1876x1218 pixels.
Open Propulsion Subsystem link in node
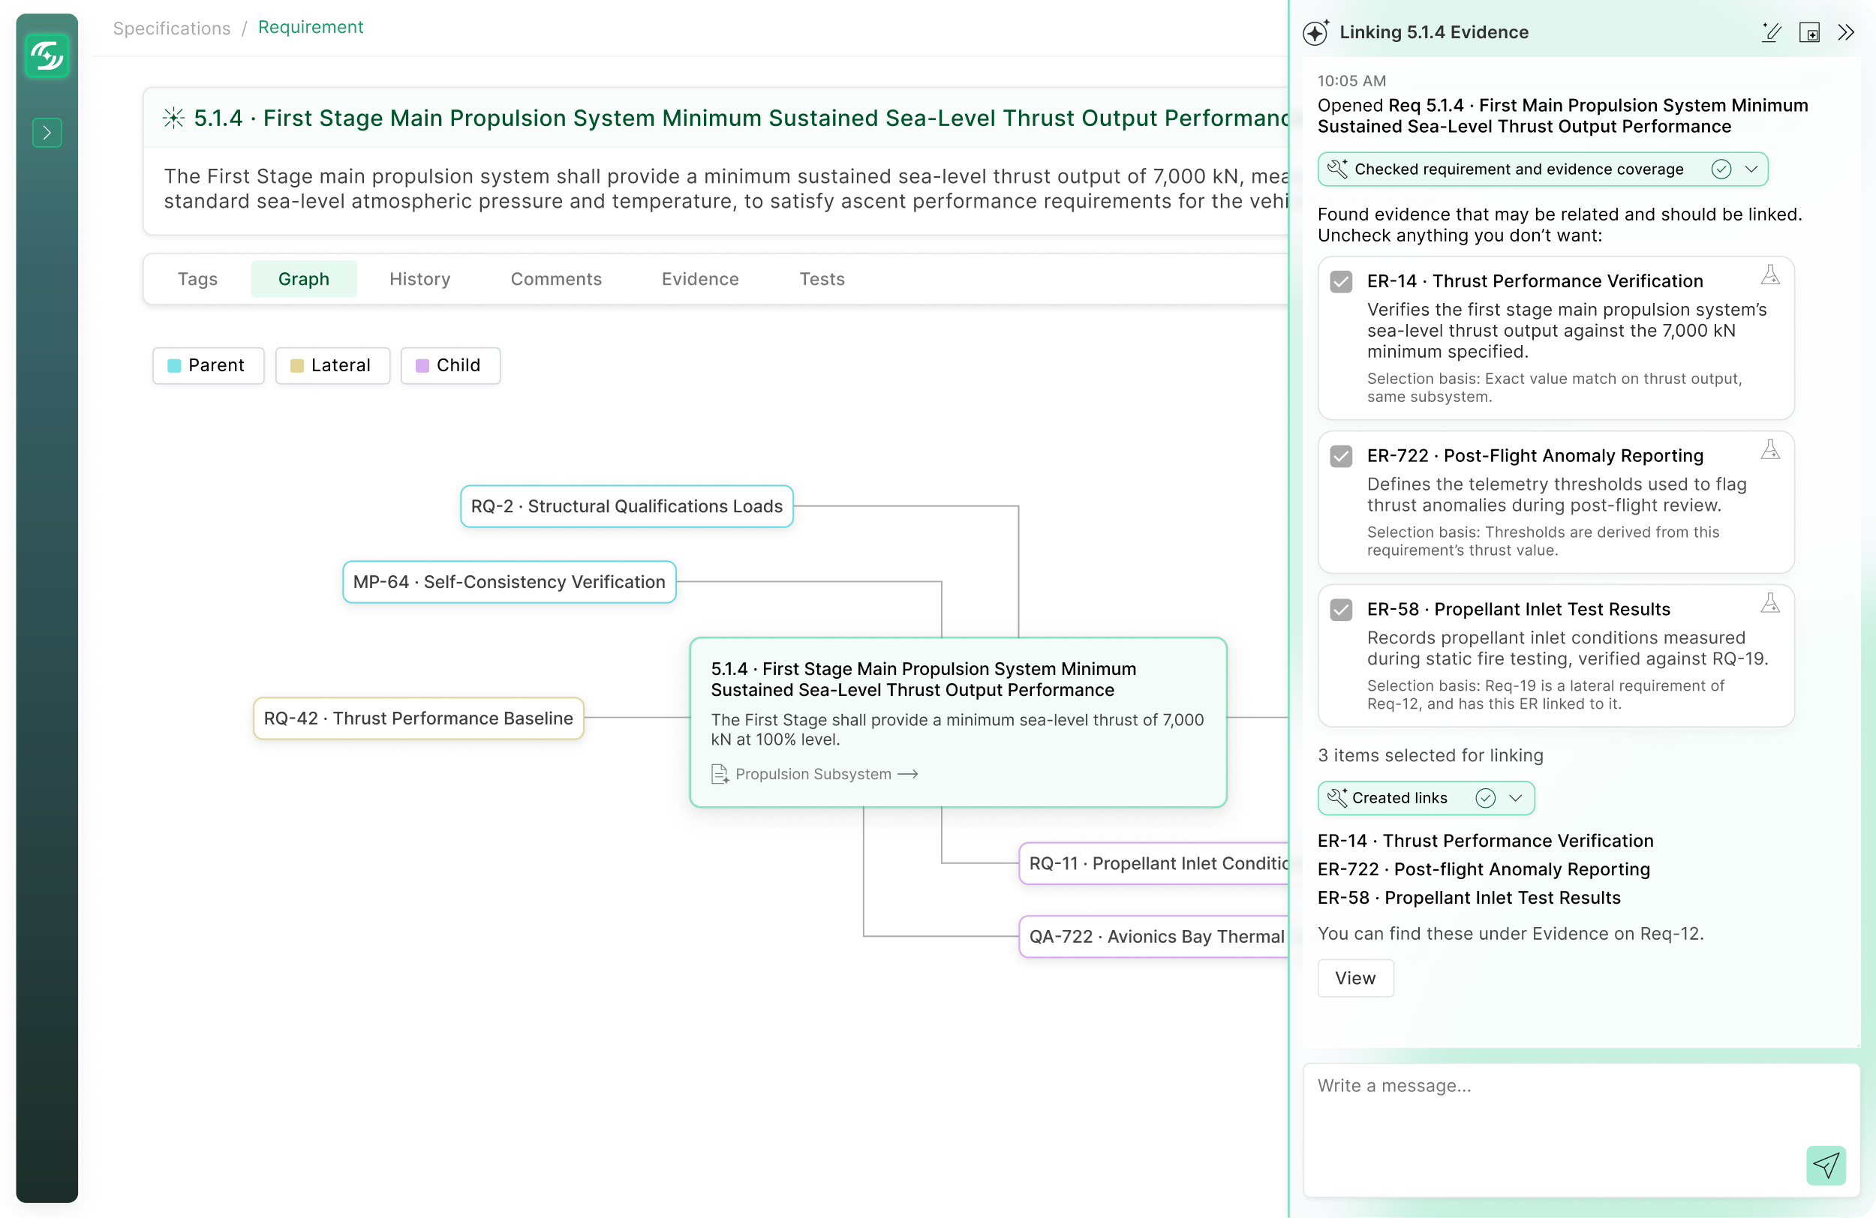(x=815, y=774)
